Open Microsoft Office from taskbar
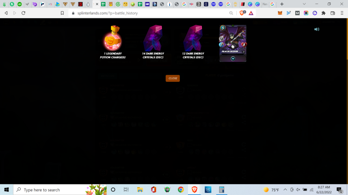The width and height of the screenshot is (348, 195). (x=153, y=190)
